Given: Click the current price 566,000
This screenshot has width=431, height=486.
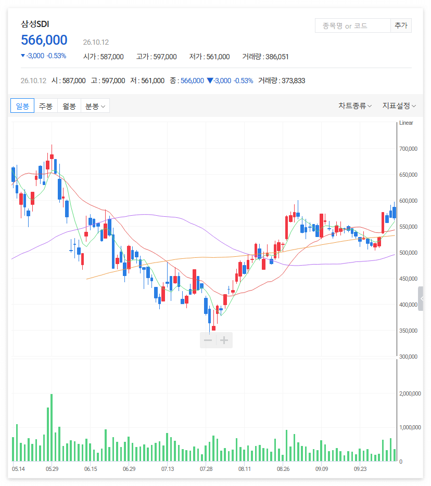Looking at the screenshot, I should click(44, 40).
